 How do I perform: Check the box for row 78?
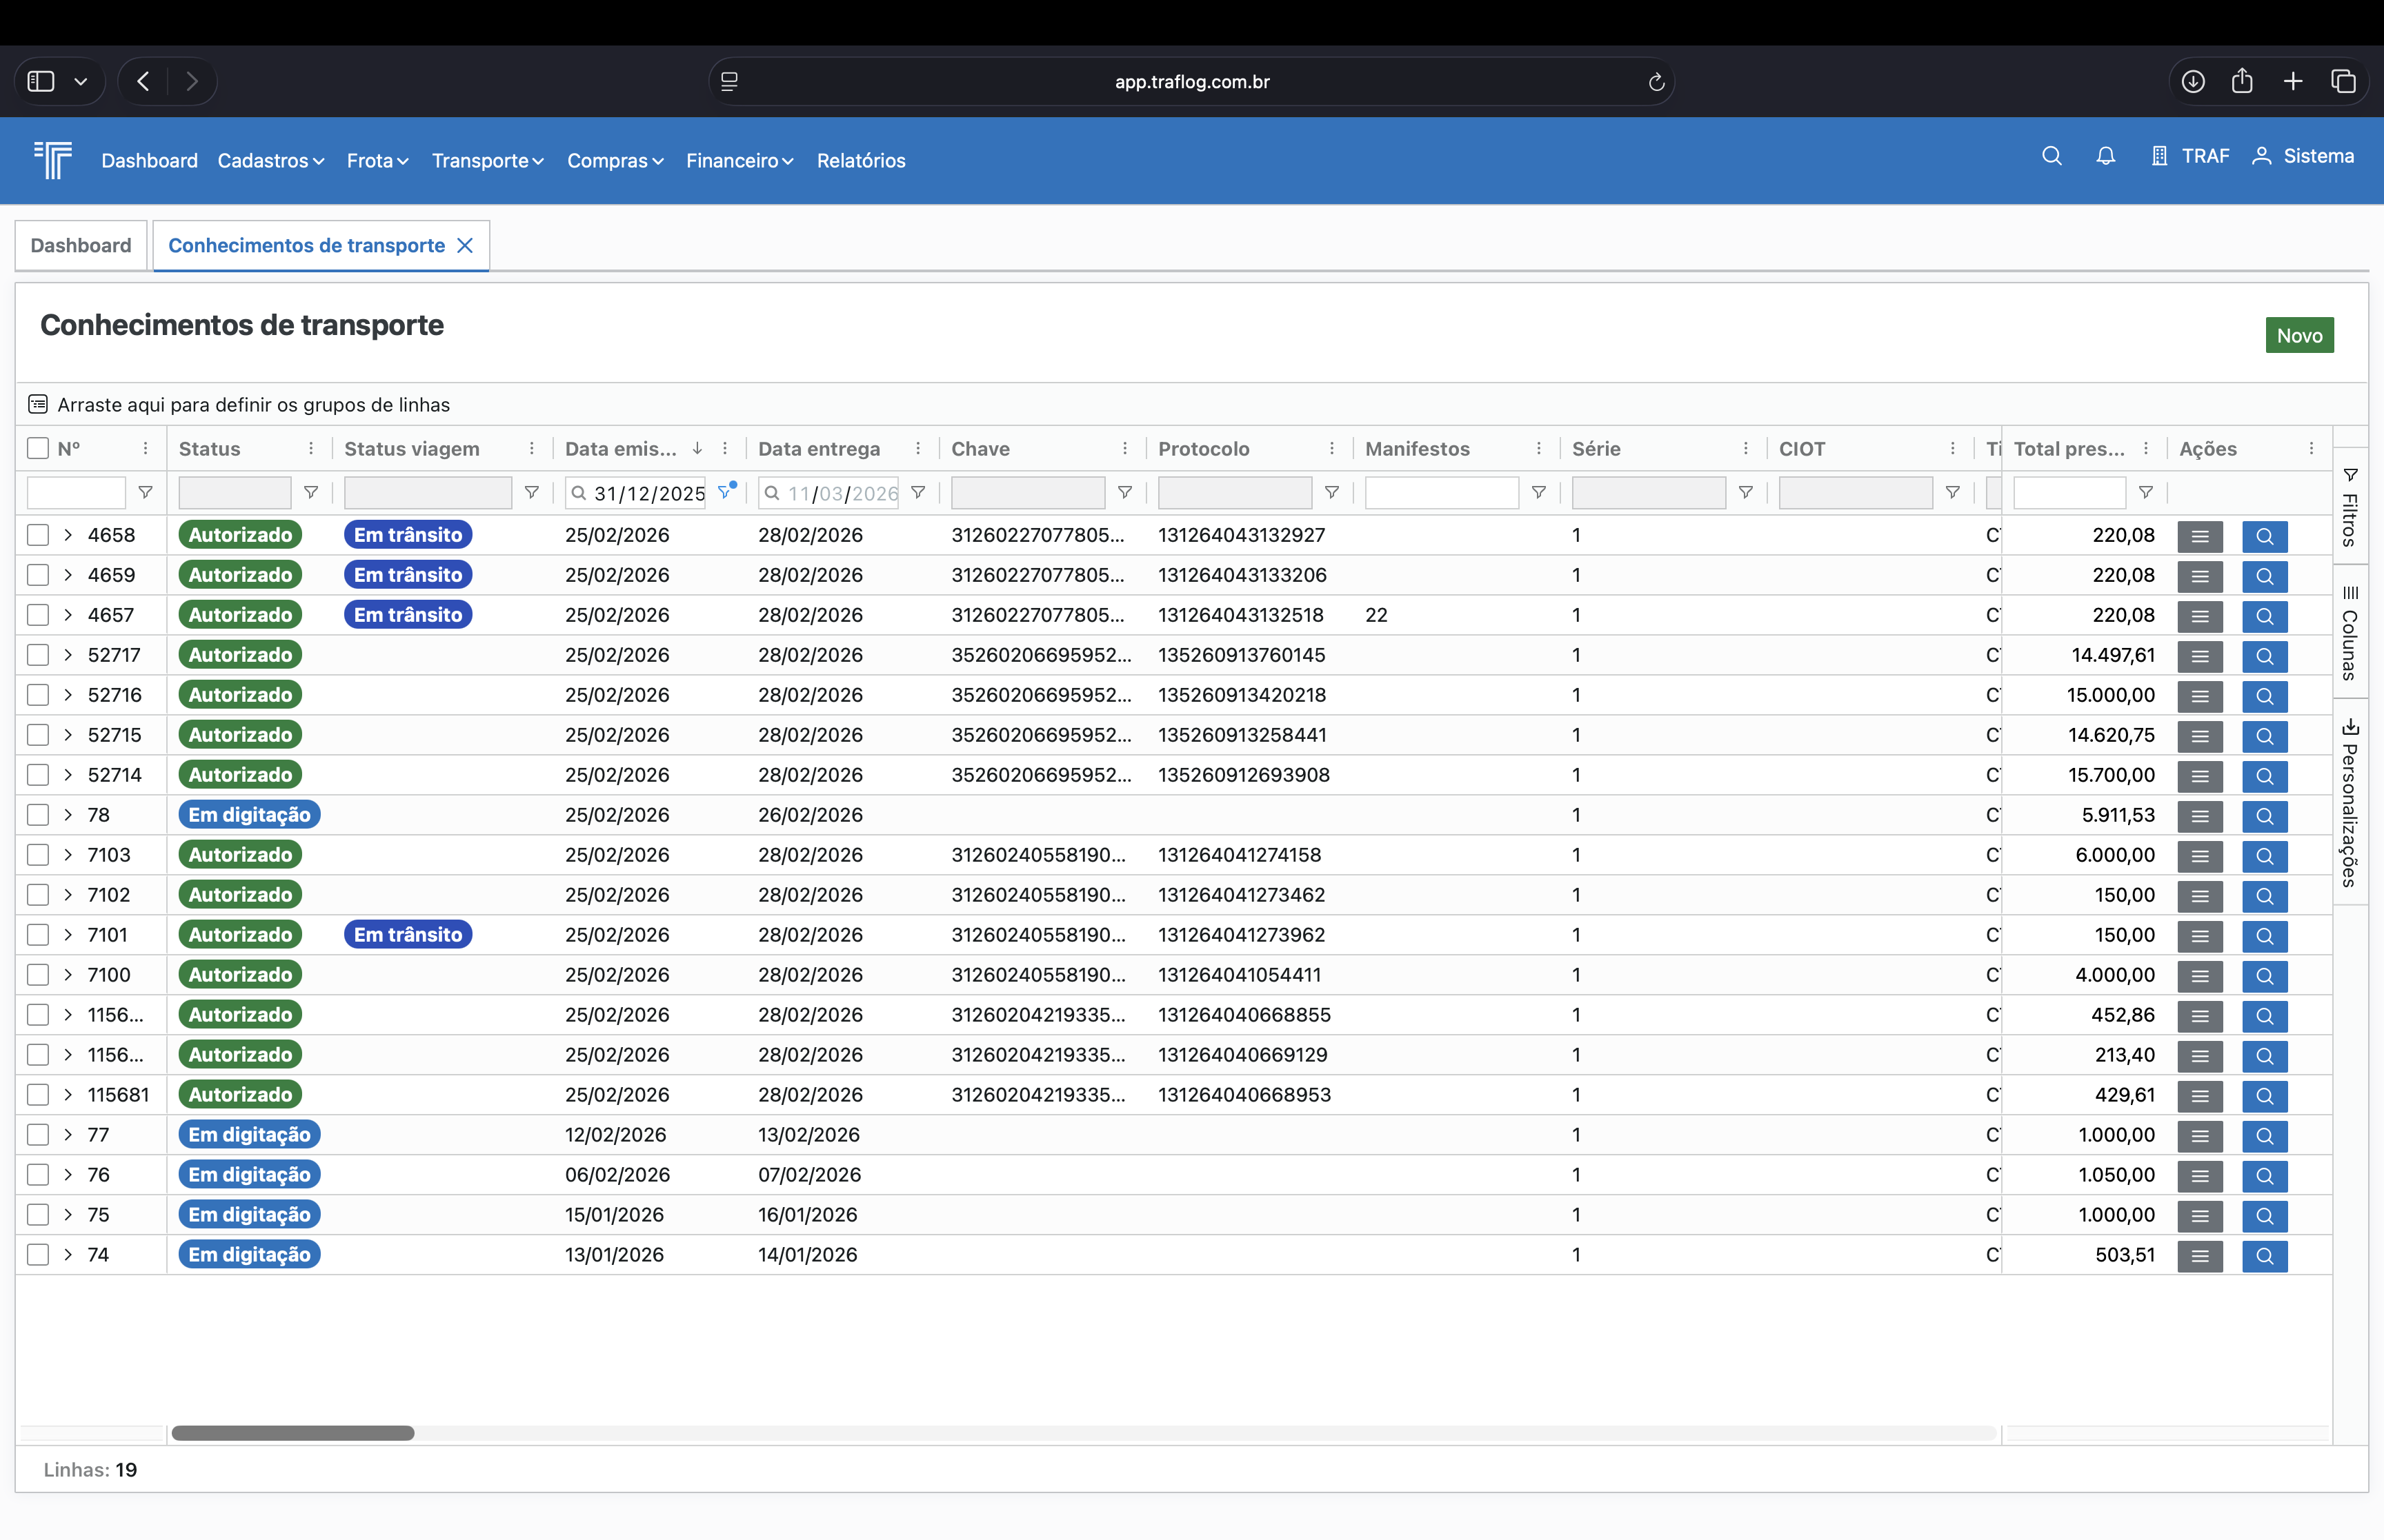coord(38,815)
